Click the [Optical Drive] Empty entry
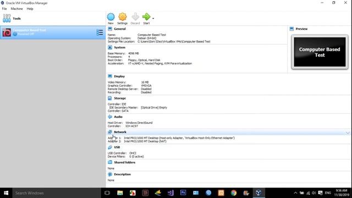352x198 pixels. tap(154, 108)
